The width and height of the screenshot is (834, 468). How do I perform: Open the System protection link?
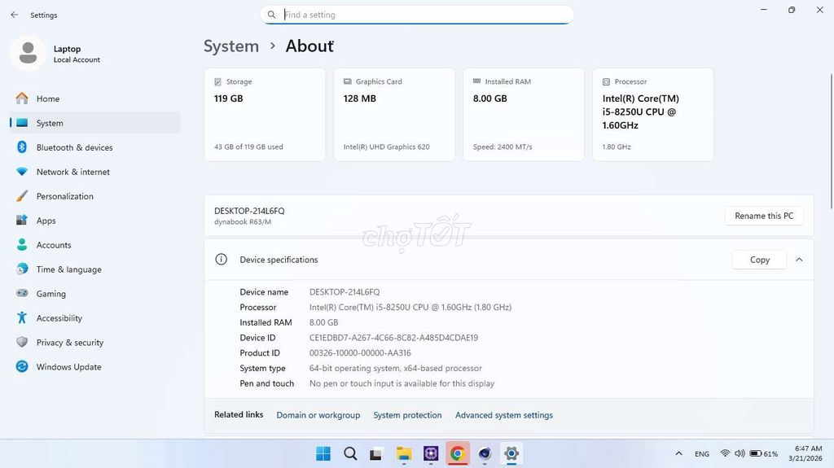point(407,415)
